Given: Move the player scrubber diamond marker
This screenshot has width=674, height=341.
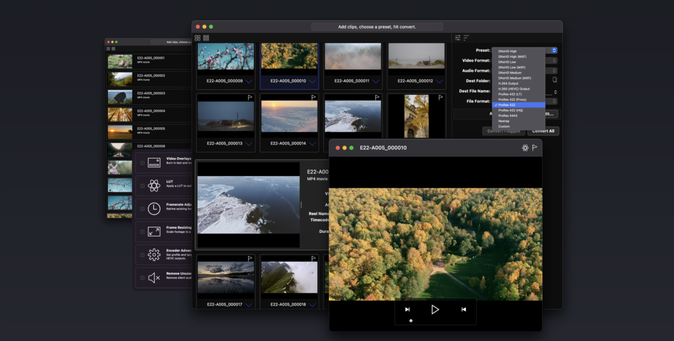Looking at the screenshot, I should click(411, 321).
